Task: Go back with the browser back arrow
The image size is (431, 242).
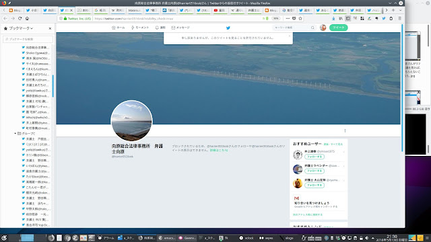Action: click(x=5, y=18)
